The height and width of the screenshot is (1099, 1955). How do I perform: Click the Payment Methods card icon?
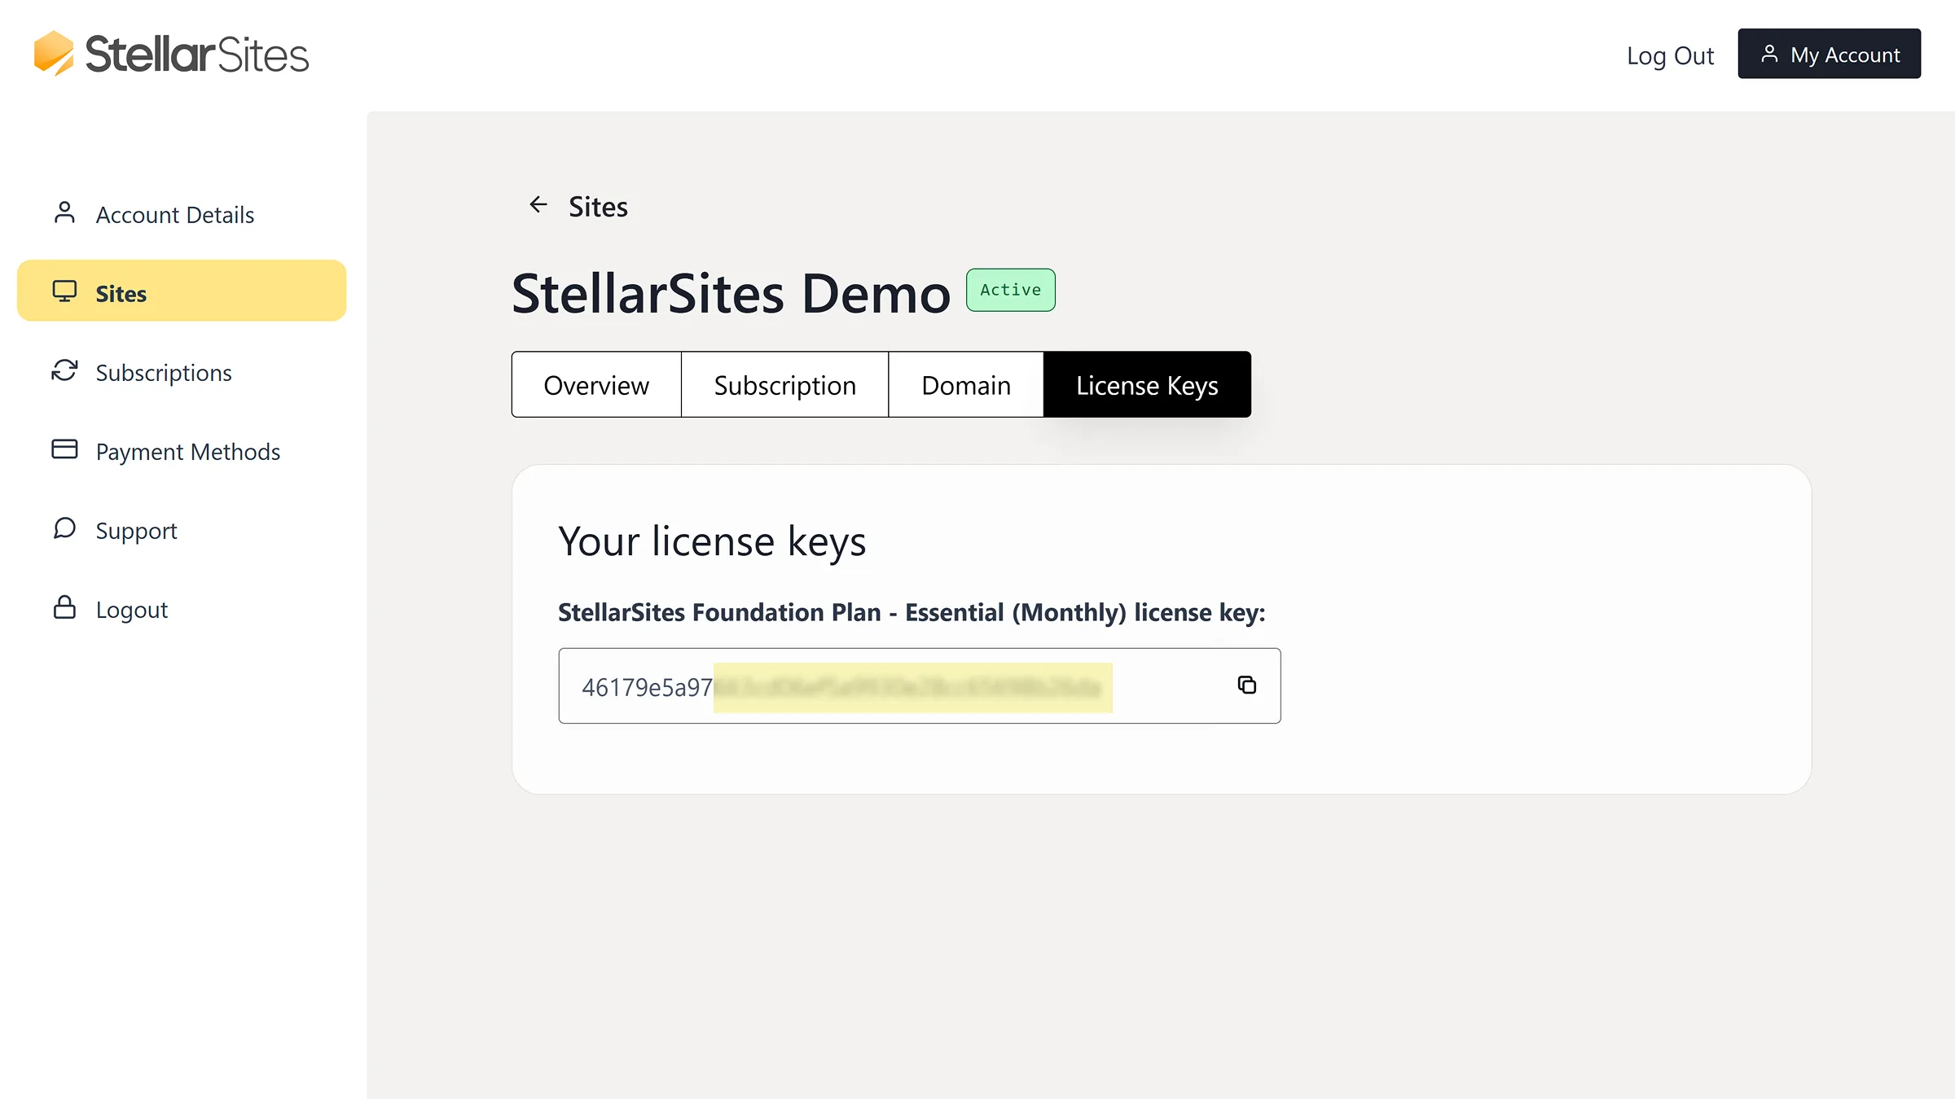click(x=64, y=449)
